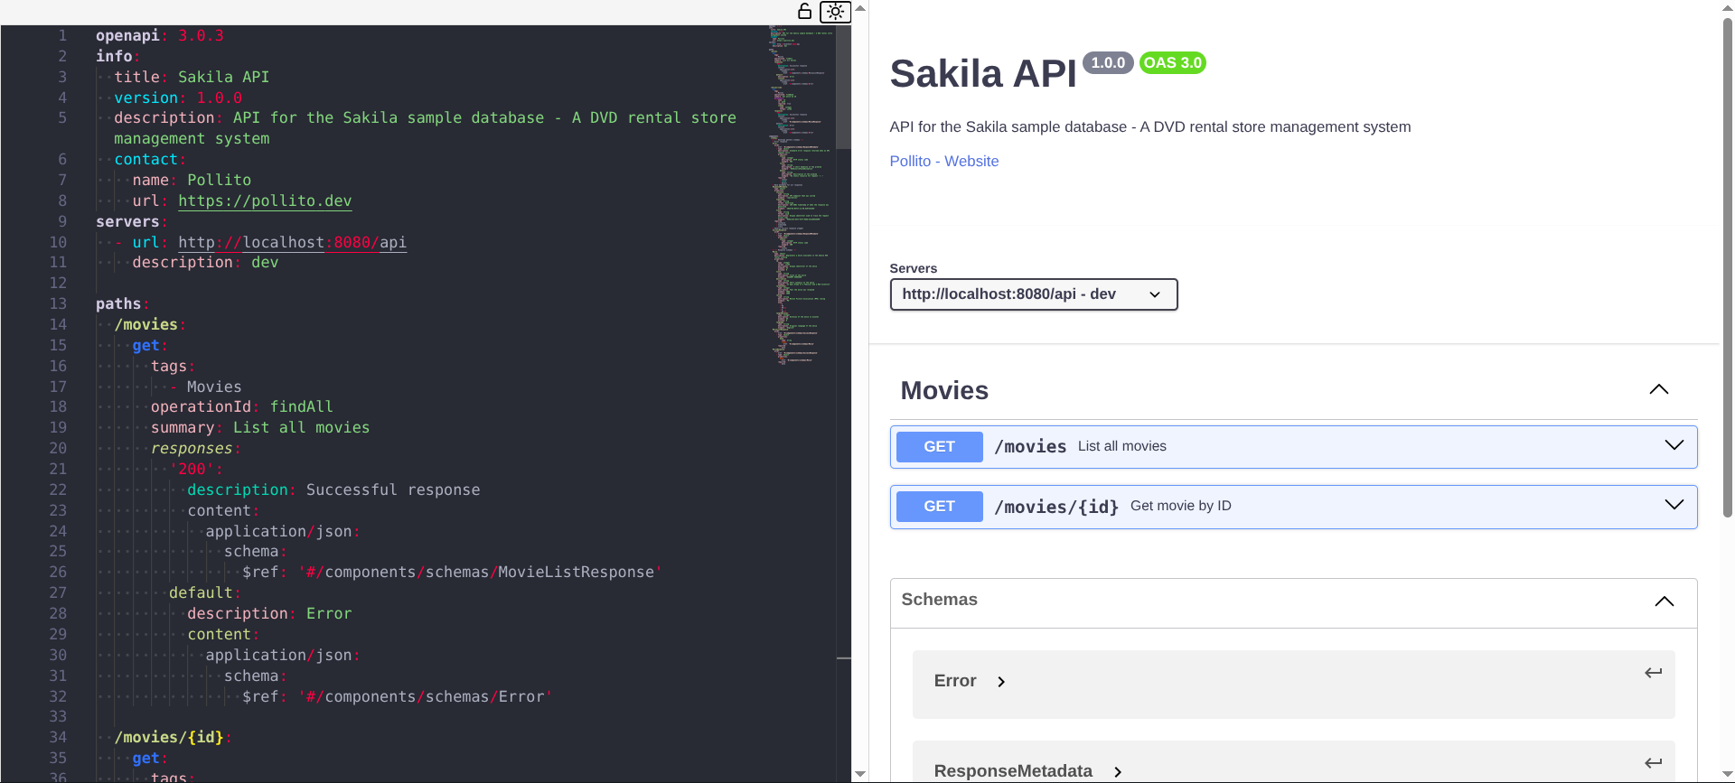This screenshot has height=783, width=1735.
Task: Click the ResponseMetadata schema jump-to icon
Action: 1653,763
